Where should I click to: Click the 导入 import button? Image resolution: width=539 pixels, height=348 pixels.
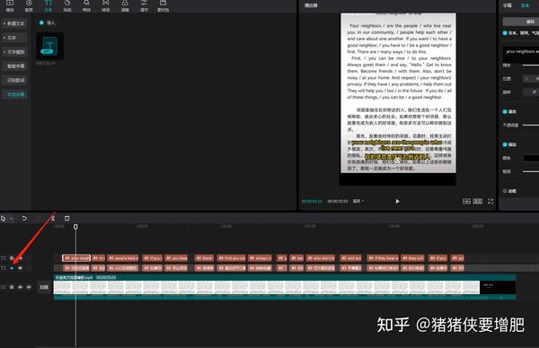tap(48, 23)
